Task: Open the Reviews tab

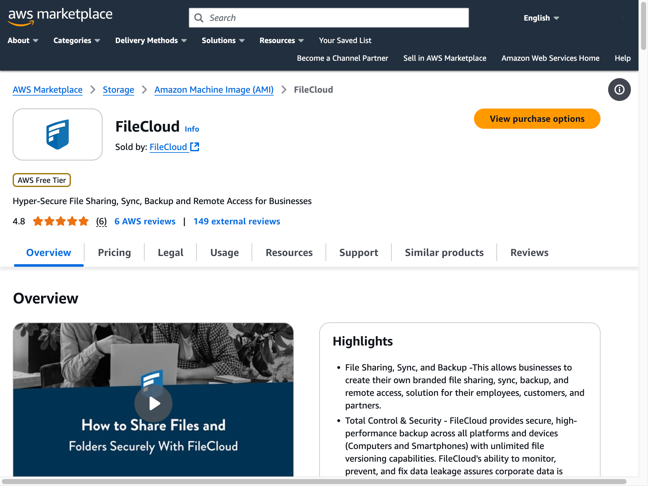Action: tap(529, 252)
